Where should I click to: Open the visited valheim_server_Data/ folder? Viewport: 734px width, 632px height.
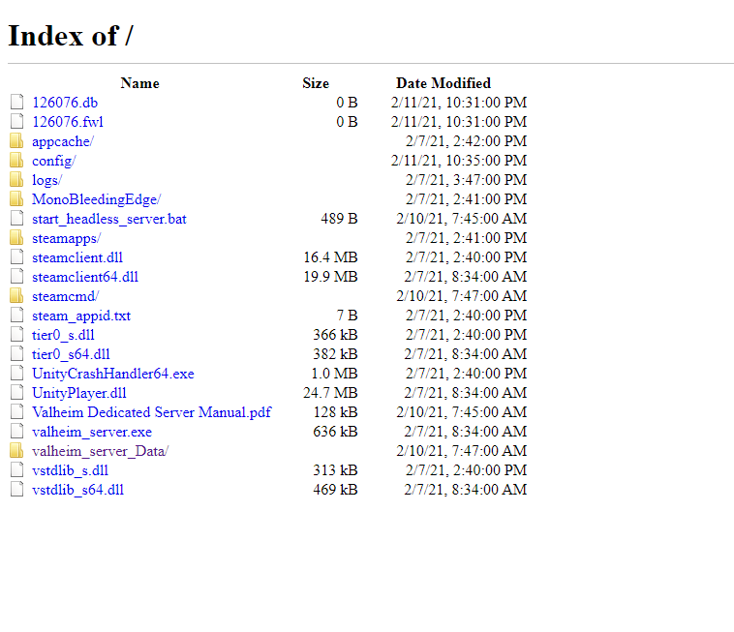point(100,451)
